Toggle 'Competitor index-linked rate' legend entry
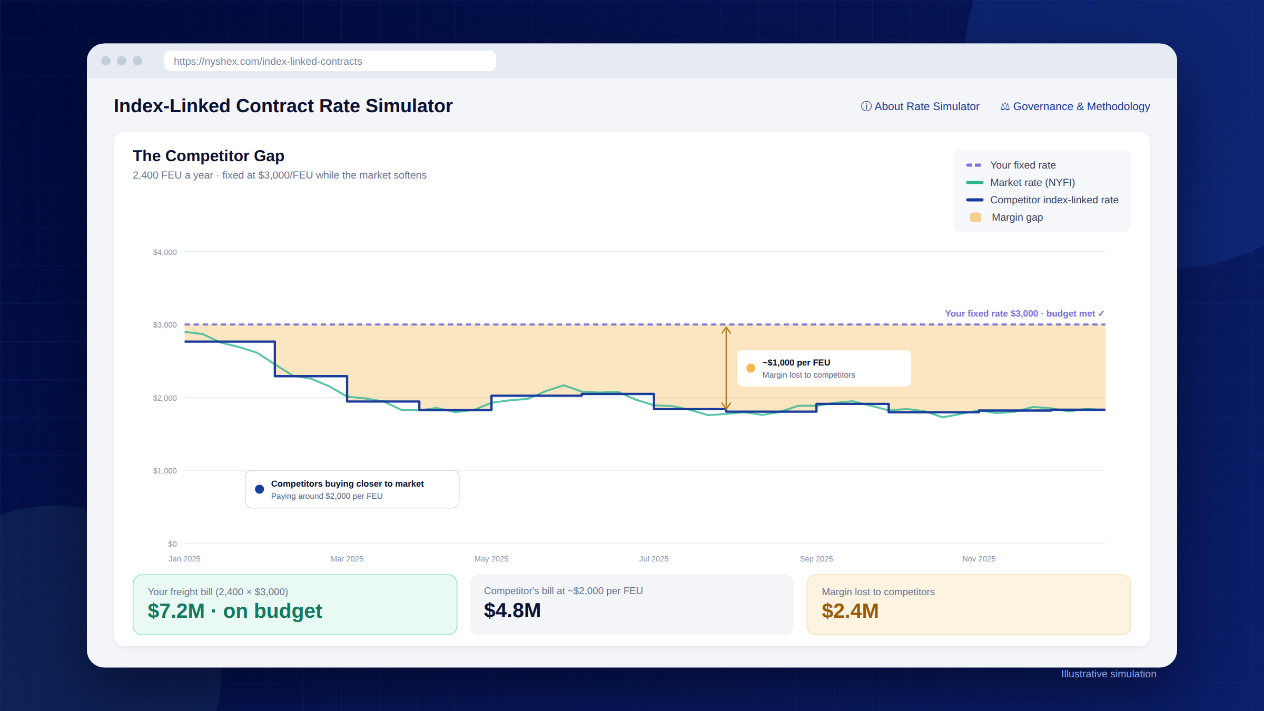 point(1042,200)
